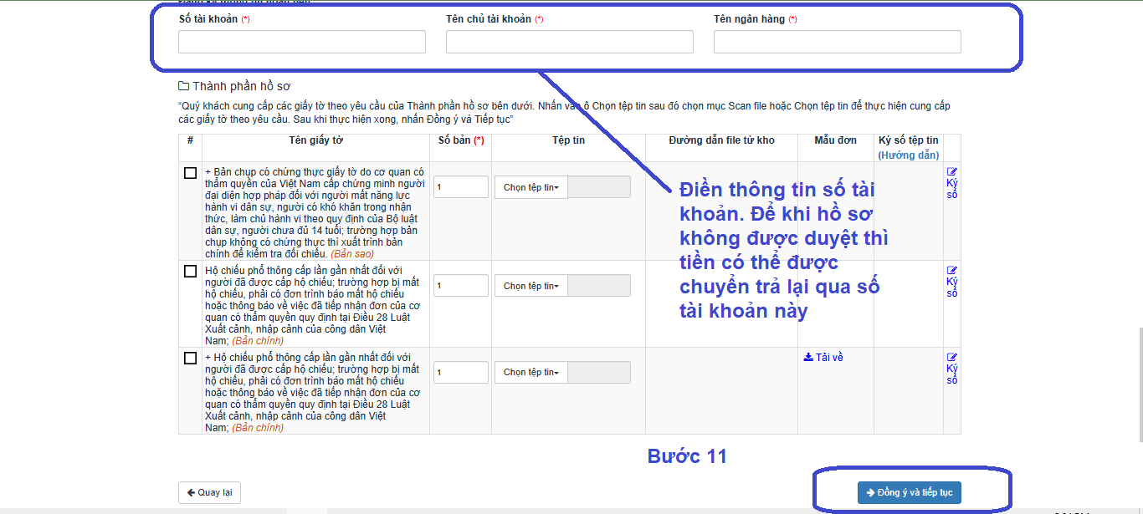Click the Tên ngân hàng input field

(x=838, y=42)
